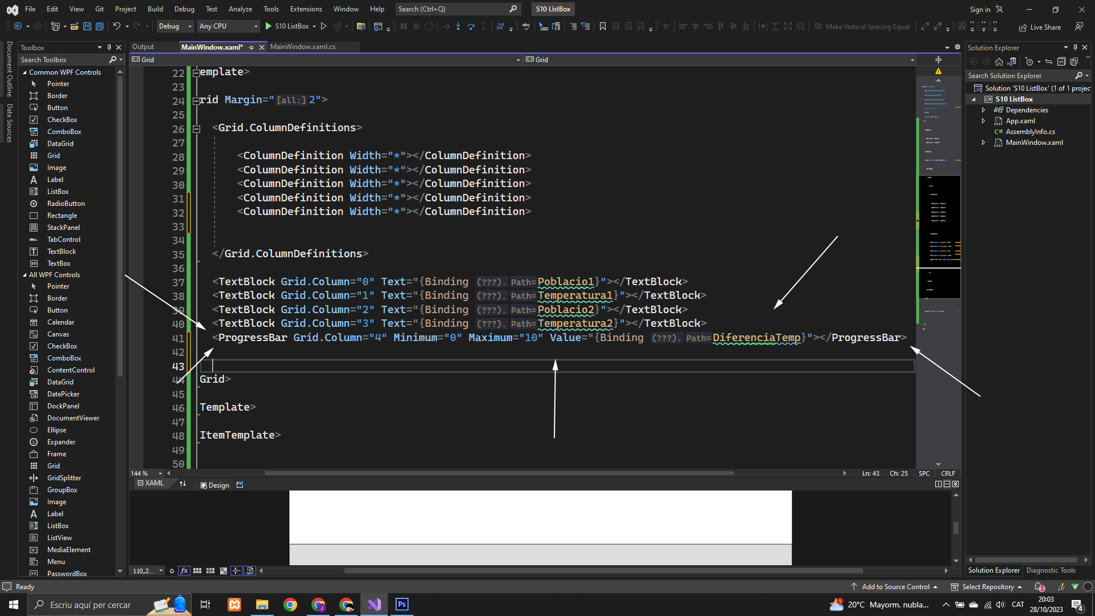Open the Debug configuration dropdown
Screen dimensions: 1095x616
coord(175,26)
